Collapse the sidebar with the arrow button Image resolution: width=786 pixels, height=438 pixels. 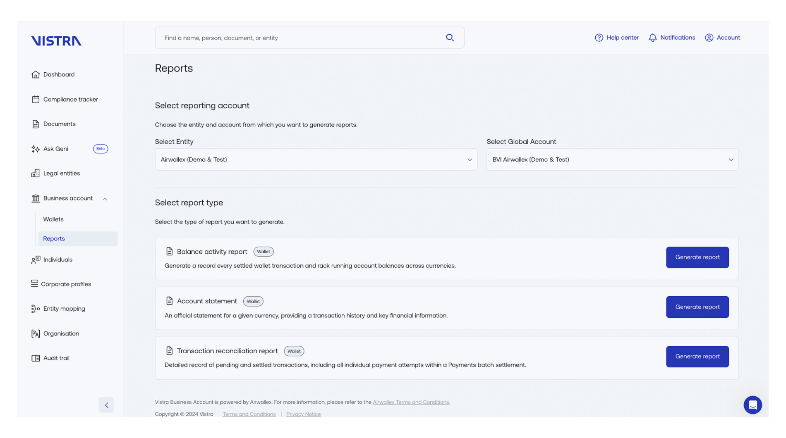[106, 405]
